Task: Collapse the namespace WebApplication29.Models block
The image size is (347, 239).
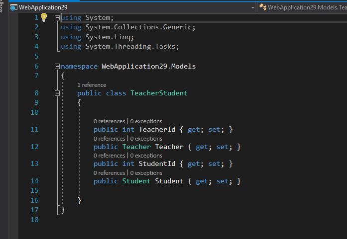Action: click(57, 66)
